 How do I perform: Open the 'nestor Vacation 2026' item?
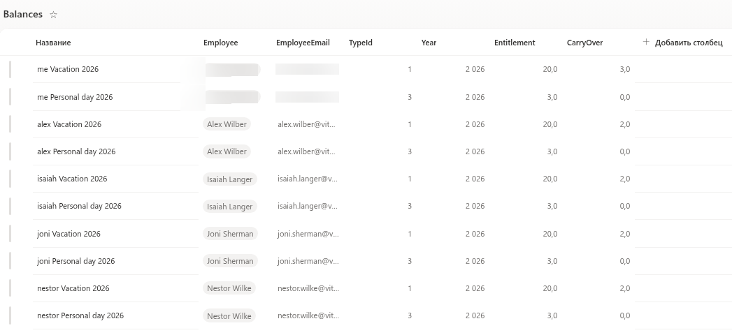[73, 288]
